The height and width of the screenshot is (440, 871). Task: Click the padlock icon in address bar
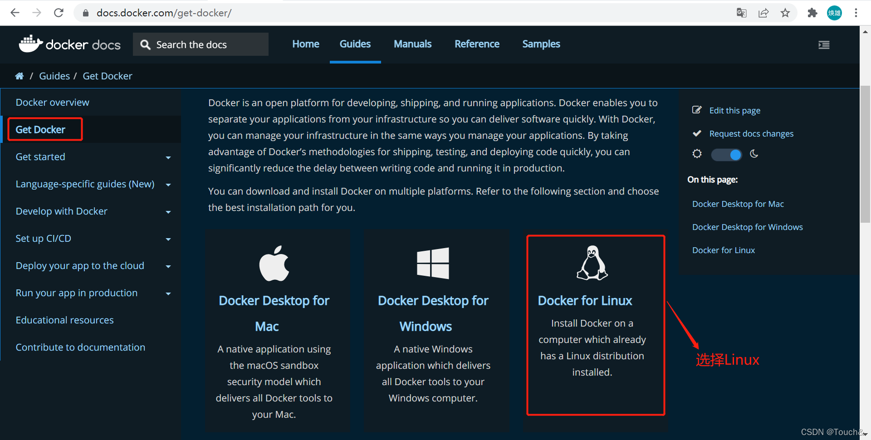pyautogui.click(x=86, y=13)
